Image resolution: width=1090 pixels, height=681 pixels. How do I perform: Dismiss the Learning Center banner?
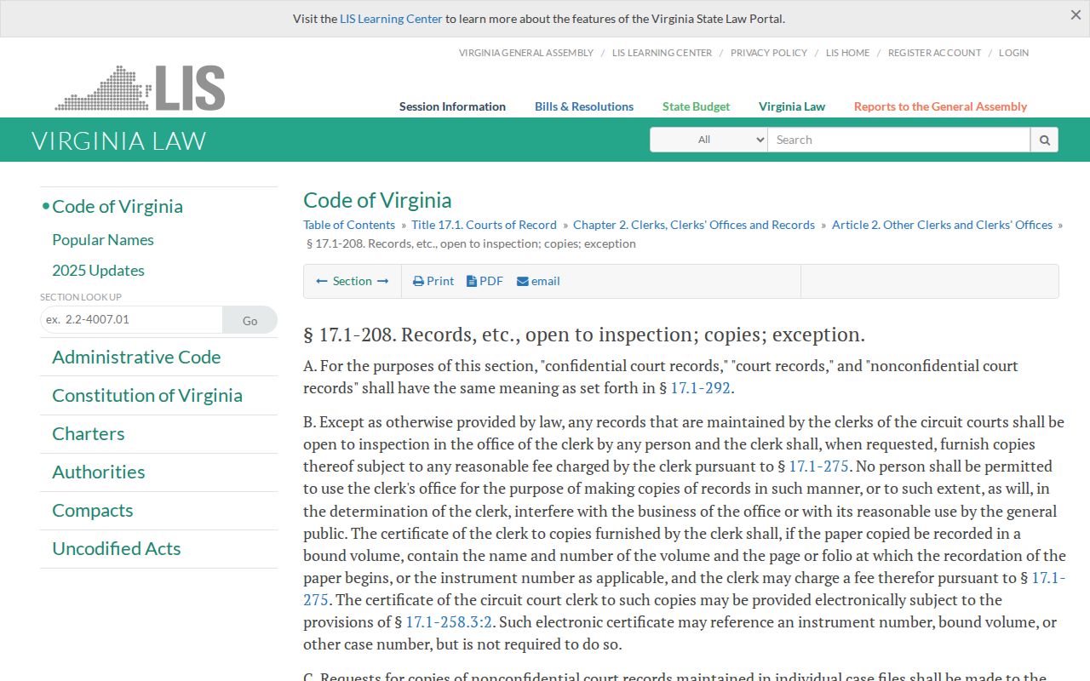(x=1076, y=15)
